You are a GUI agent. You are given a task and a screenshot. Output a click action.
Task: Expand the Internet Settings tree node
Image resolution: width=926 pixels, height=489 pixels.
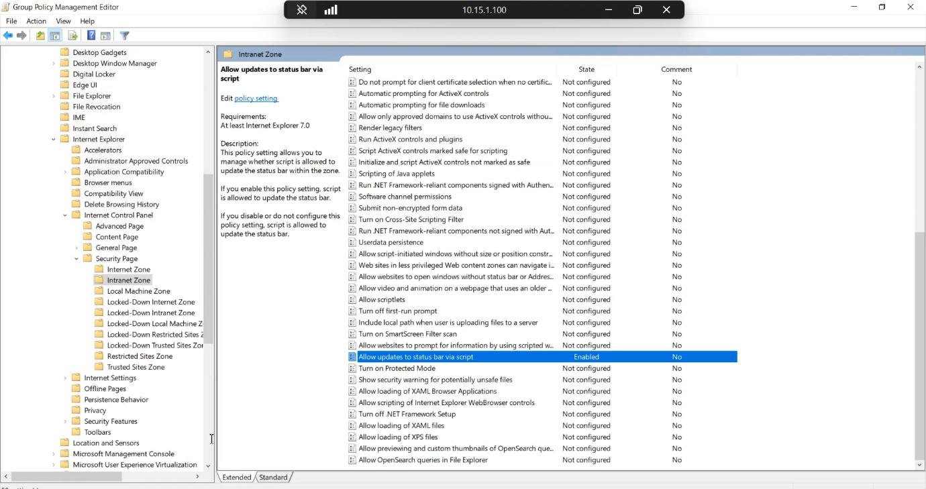(x=65, y=378)
